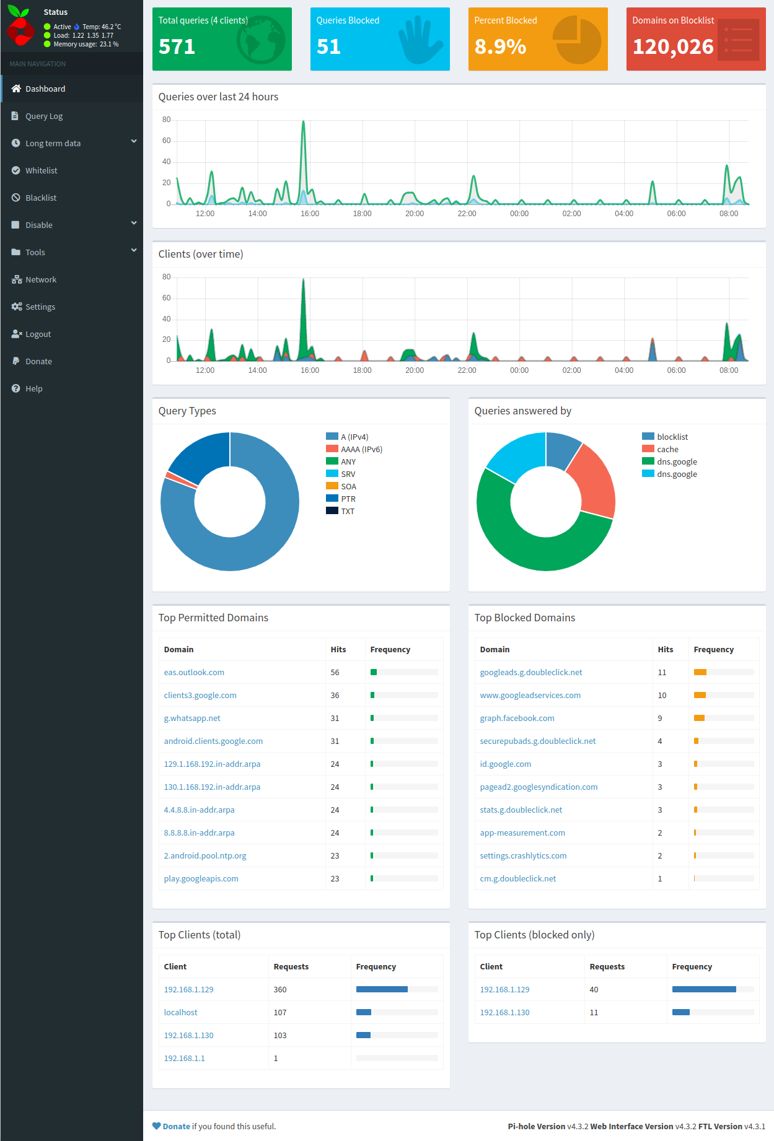Select Logout in the sidebar
The height and width of the screenshot is (1141, 774).
click(x=38, y=334)
